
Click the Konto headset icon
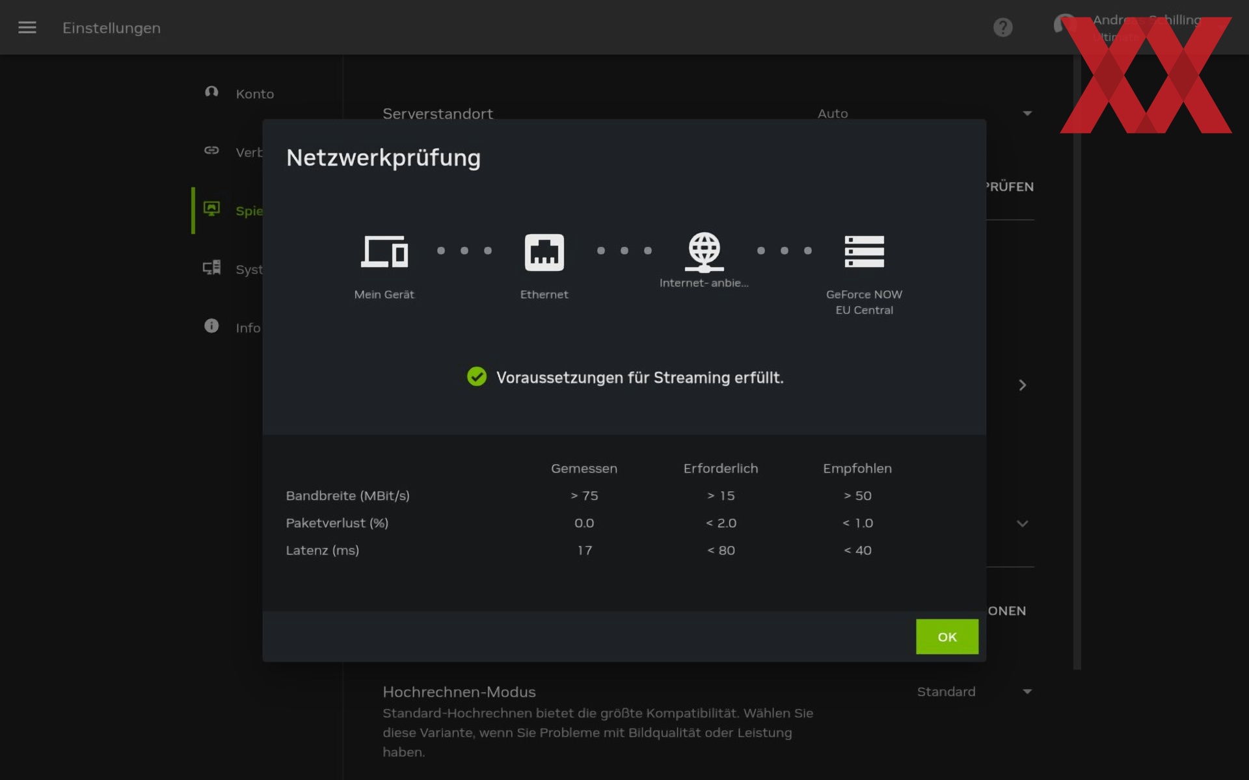[211, 92]
